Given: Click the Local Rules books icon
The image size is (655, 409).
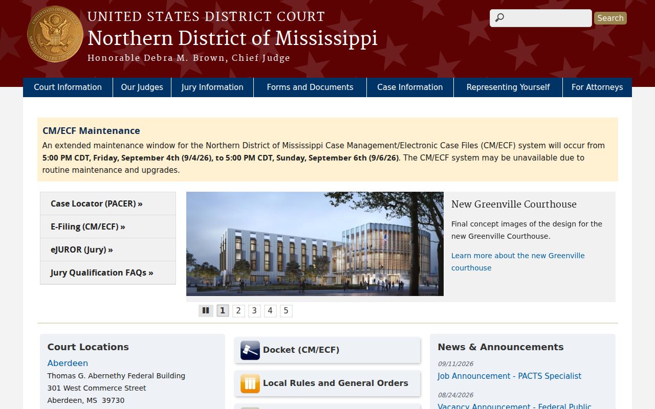Looking at the screenshot, I should coord(250,383).
